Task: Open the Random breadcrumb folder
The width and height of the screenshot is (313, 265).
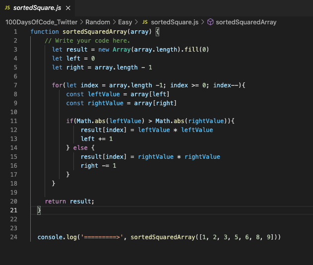Action: [98, 22]
